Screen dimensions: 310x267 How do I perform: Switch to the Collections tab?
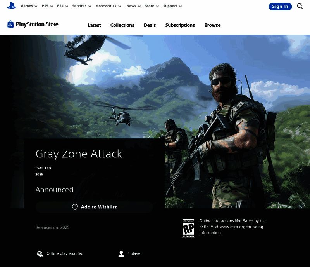(x=122, y=25)
